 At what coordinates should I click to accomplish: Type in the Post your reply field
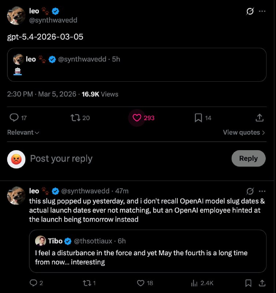[110, 159]
